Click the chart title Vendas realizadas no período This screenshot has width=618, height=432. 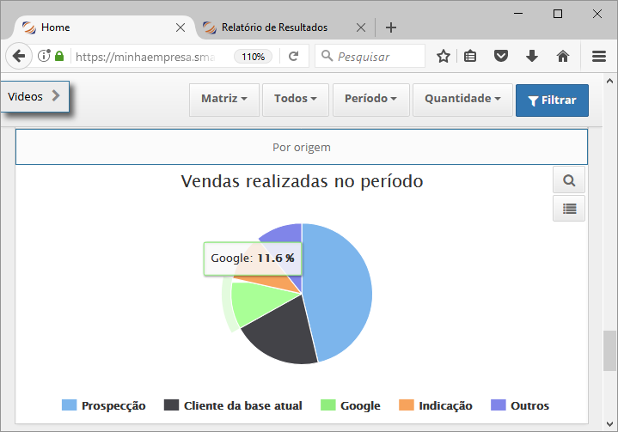(x=302, y=181)
